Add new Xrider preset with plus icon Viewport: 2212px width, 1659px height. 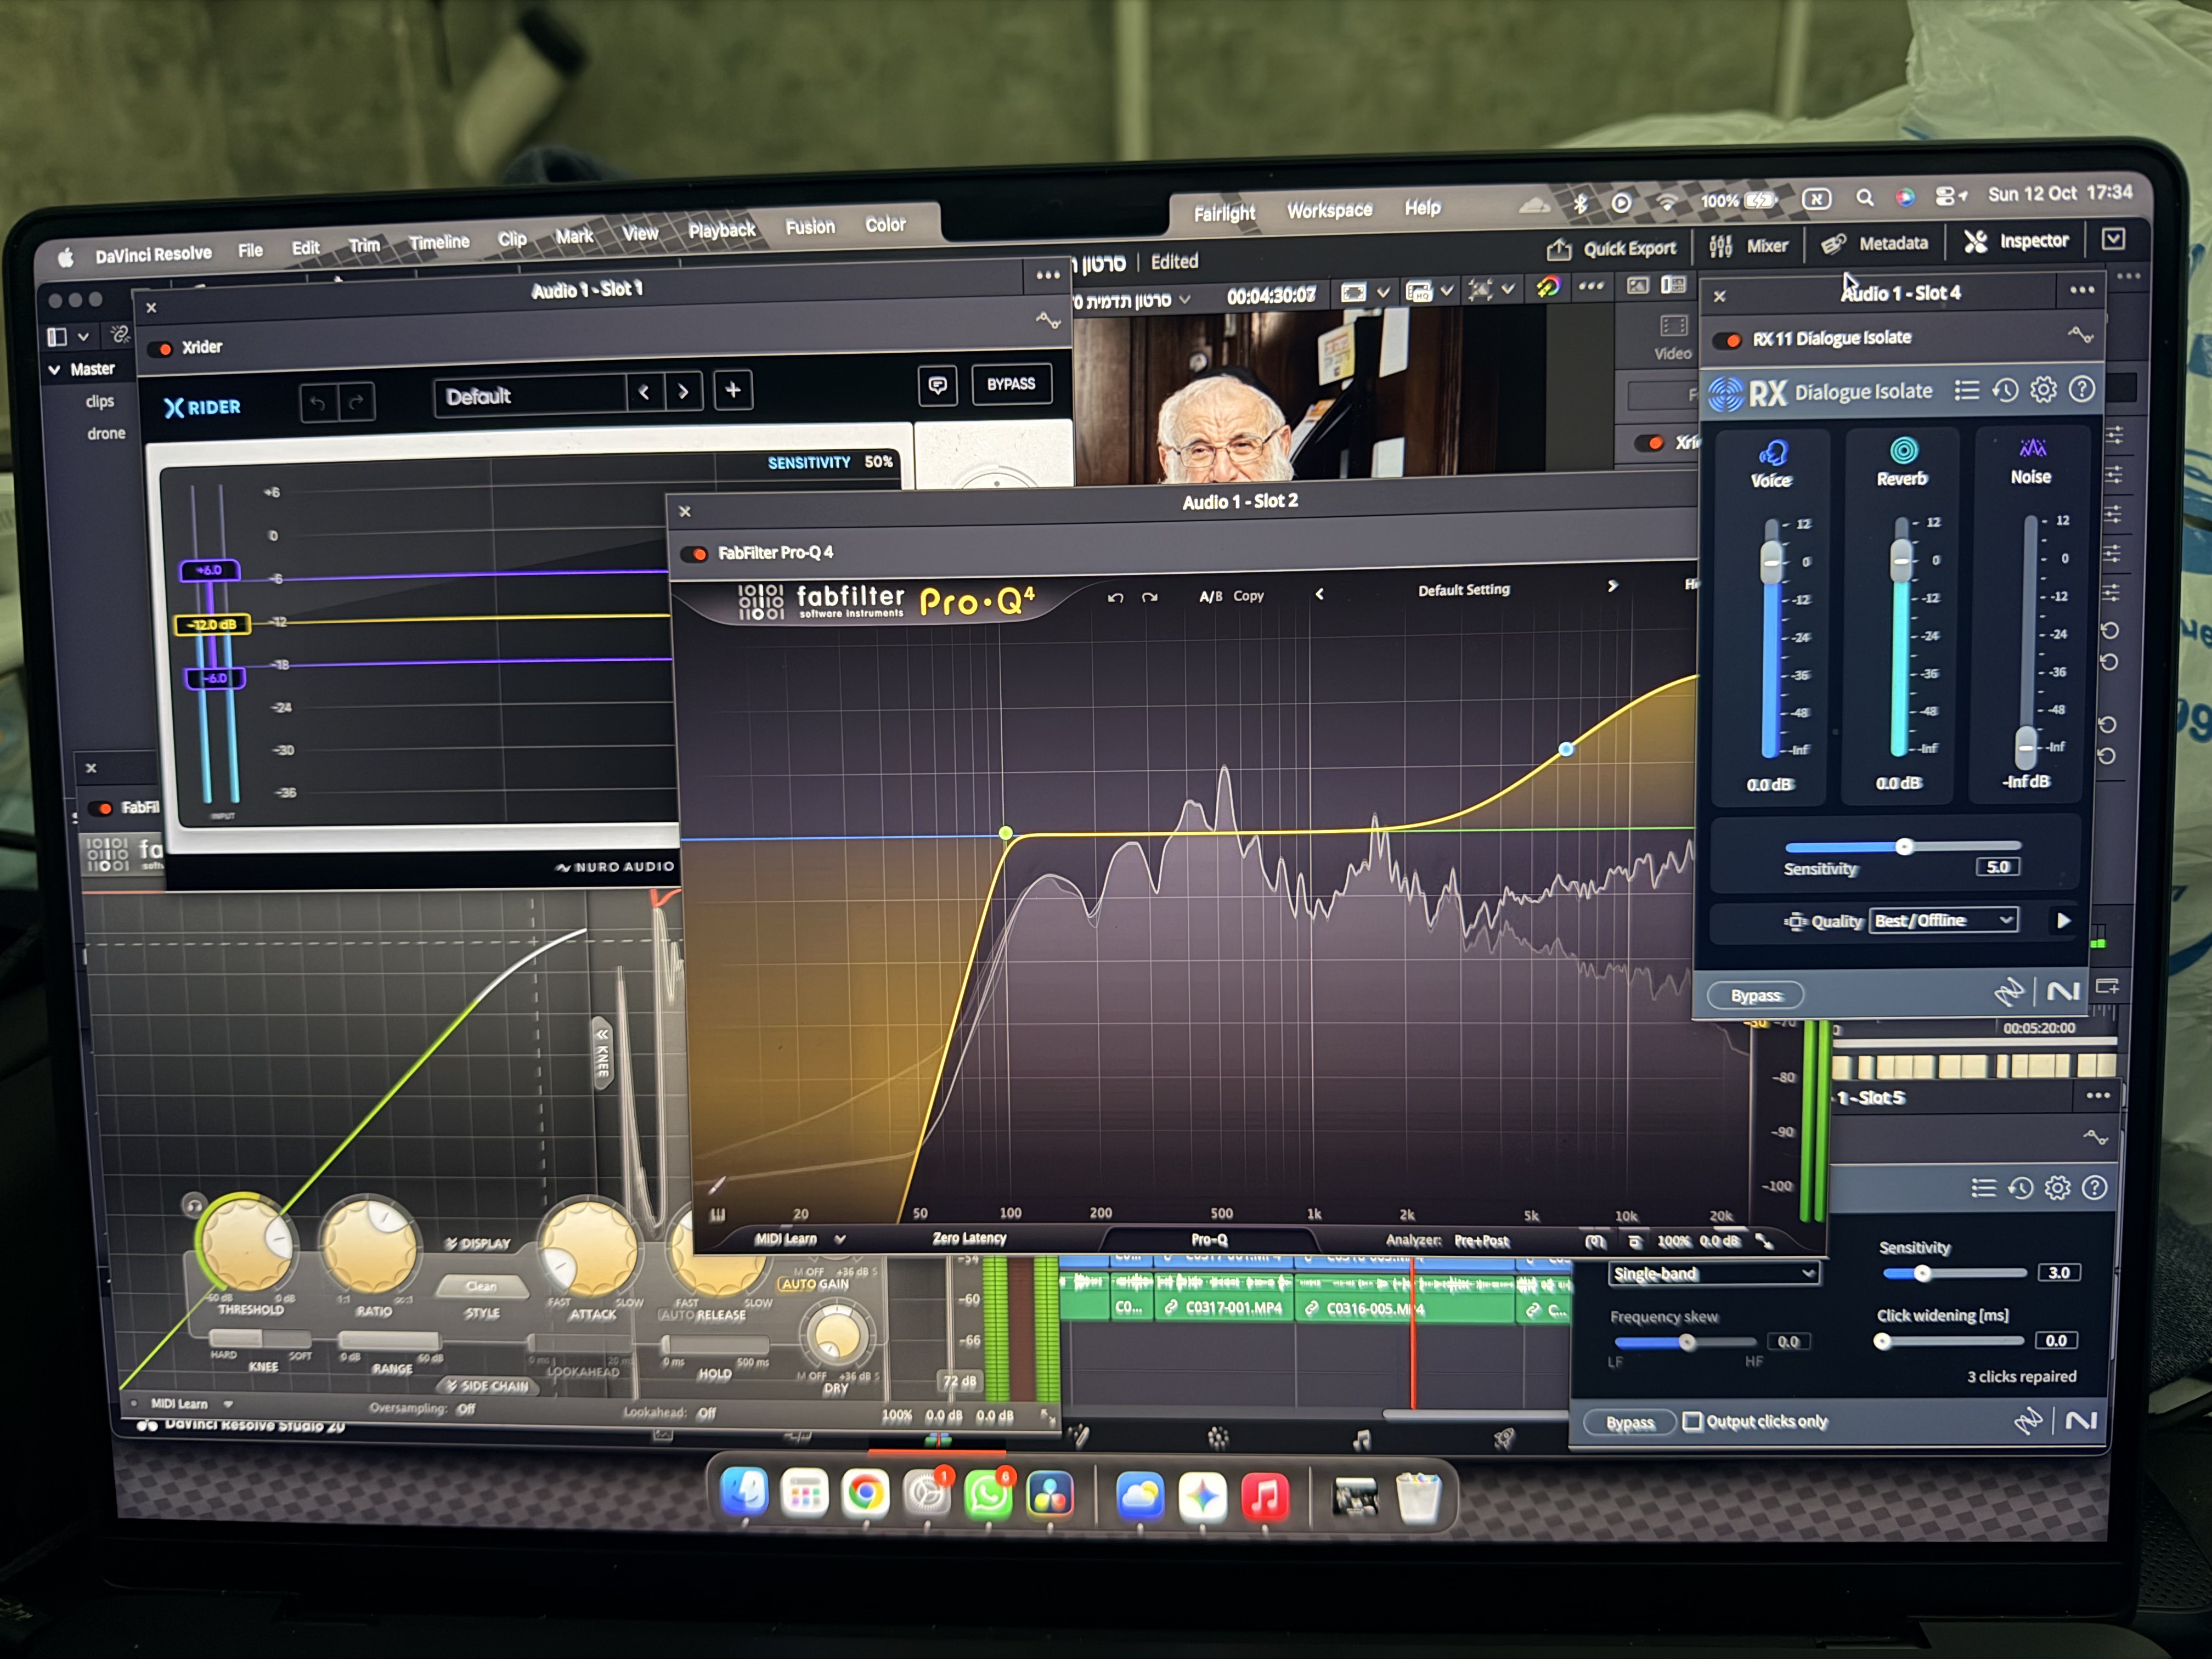click(x=732, y=389)
